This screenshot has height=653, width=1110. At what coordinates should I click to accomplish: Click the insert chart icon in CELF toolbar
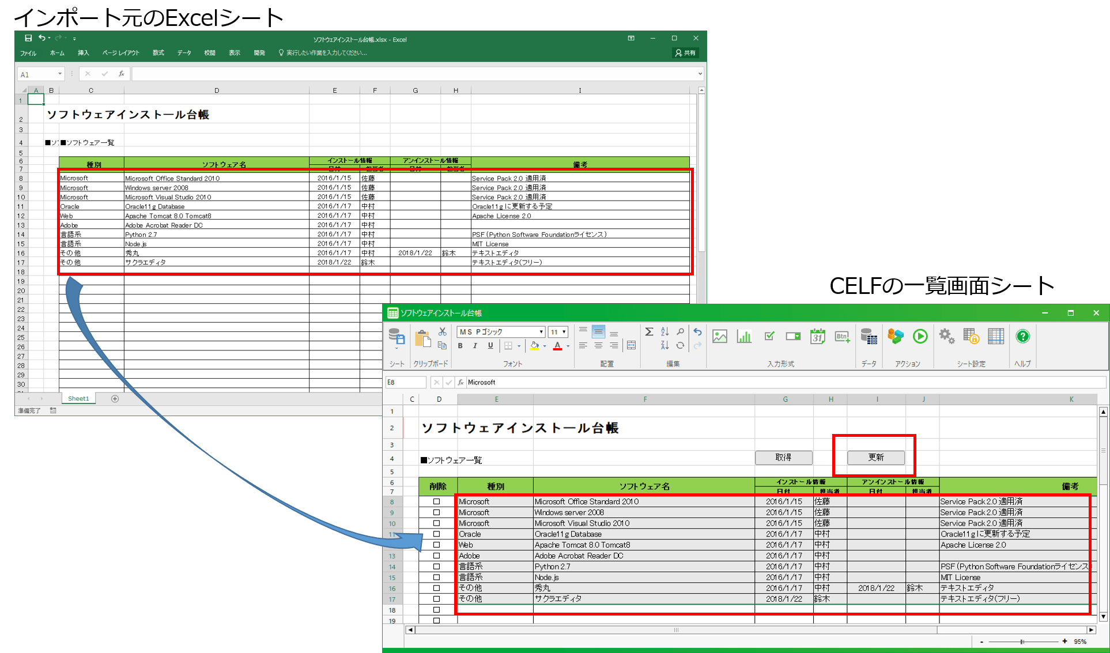(744, 337)
